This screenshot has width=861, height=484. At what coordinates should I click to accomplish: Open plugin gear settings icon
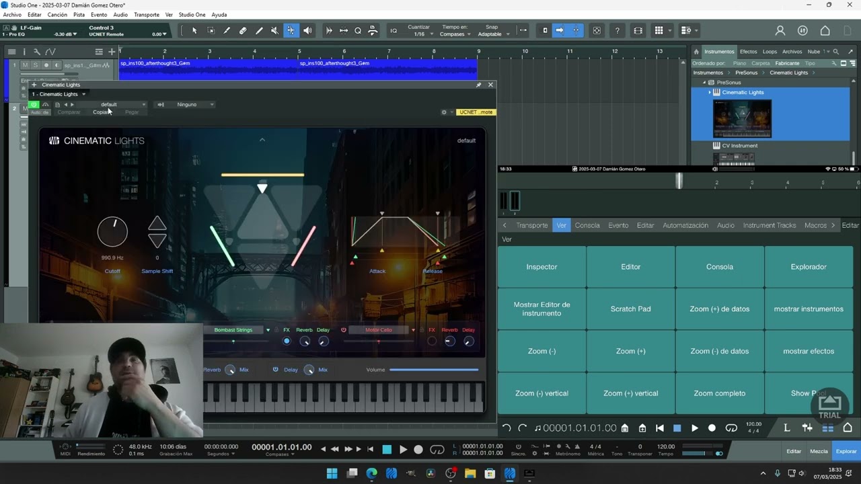tap(444, 112)
